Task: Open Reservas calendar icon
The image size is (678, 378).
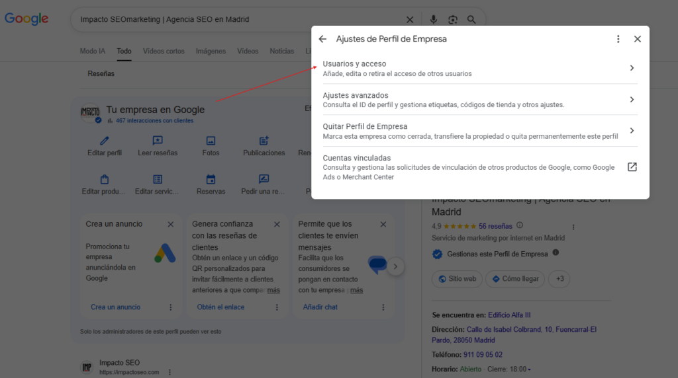Action: point(211,179)
